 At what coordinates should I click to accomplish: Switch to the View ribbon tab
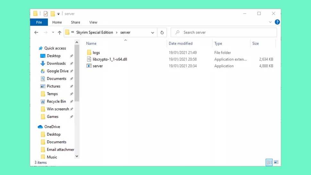93,22
